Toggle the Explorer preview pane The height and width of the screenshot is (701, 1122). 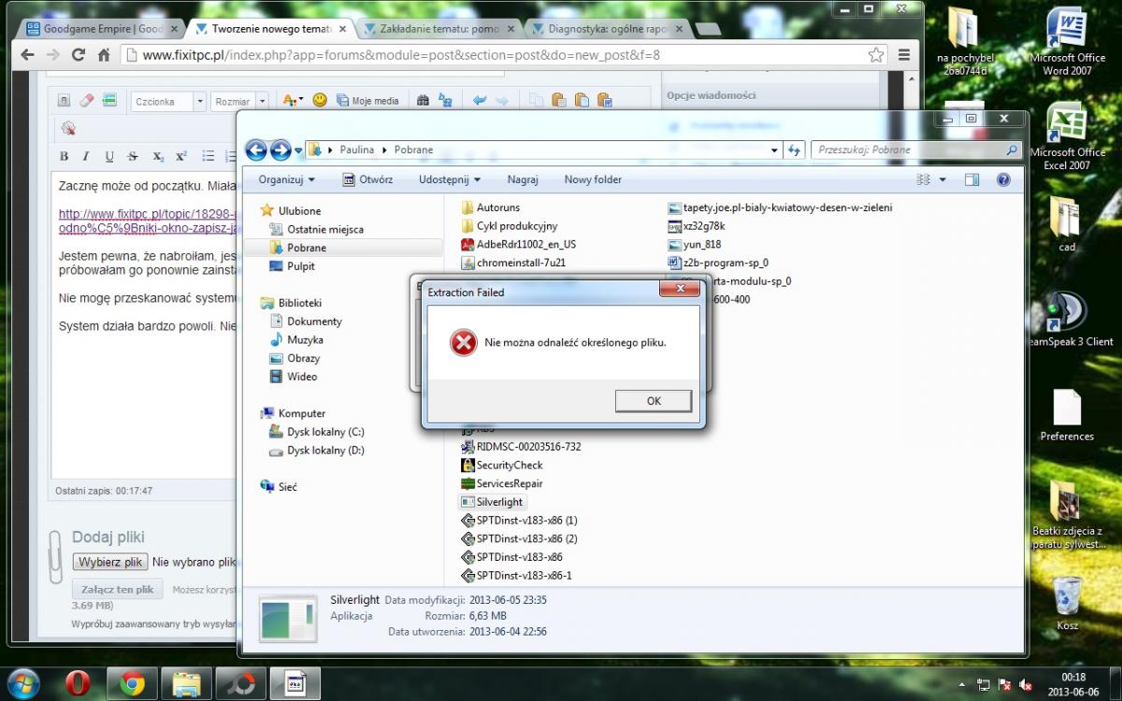[972, 179]
